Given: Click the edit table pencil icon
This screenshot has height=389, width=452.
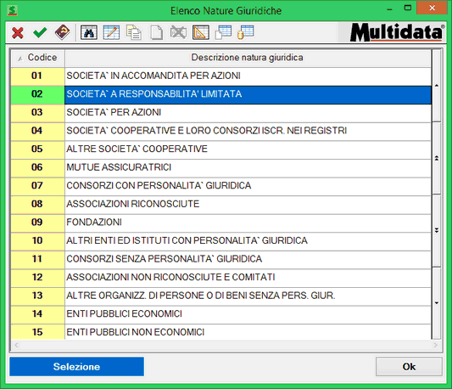Looking at the screenshot, I should click(111, 32).
